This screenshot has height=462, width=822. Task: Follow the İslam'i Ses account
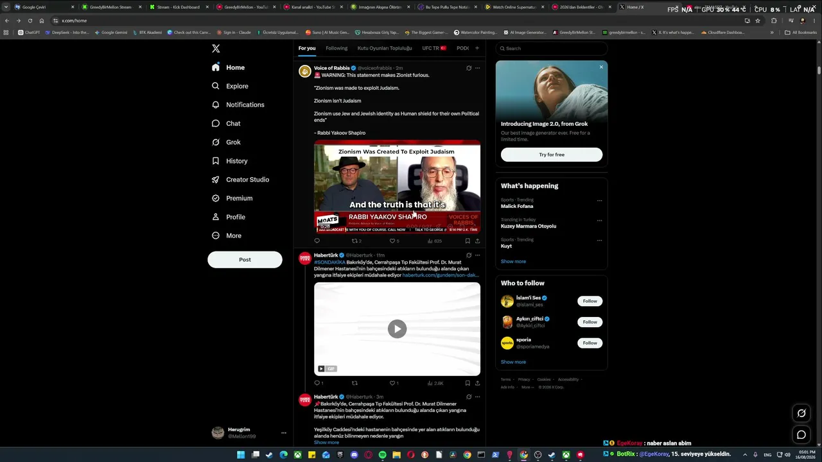pos(590,301)
